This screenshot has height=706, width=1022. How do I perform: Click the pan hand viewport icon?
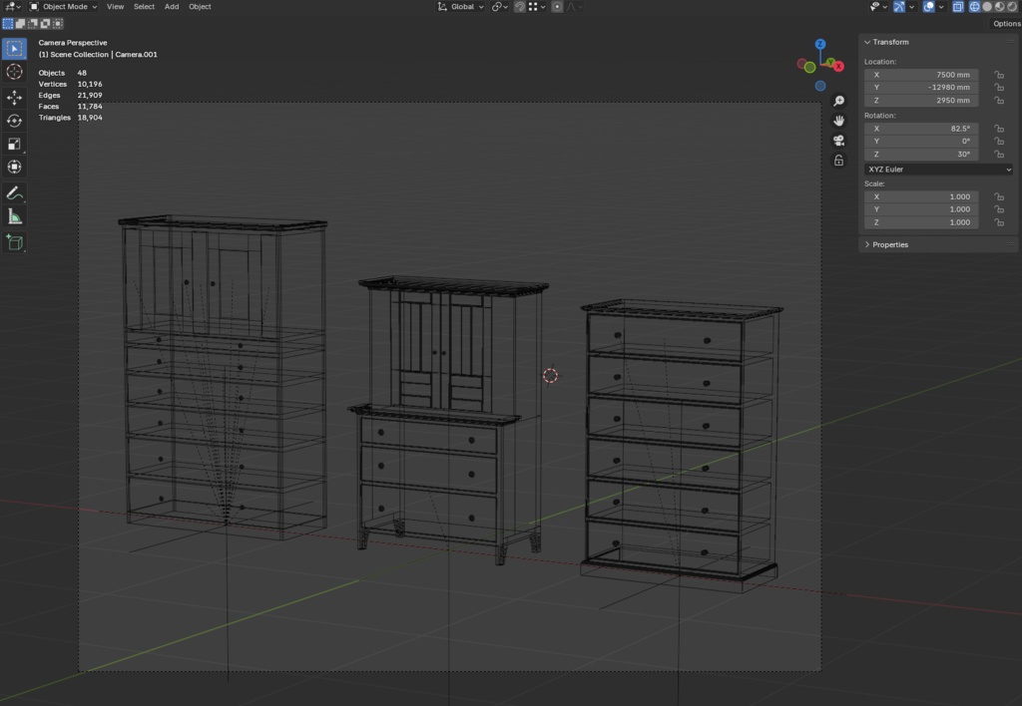click(838, 121)
